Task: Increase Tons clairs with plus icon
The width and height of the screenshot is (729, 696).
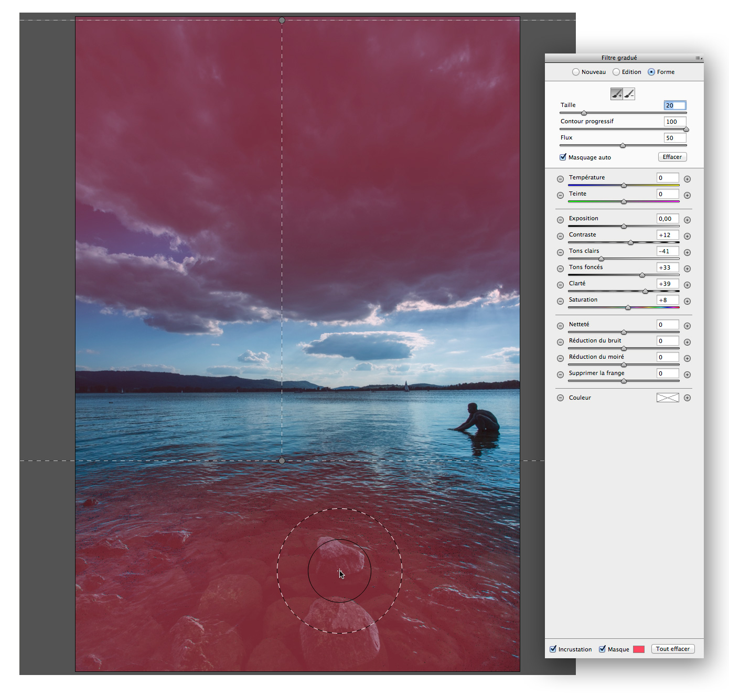Action: [x=687, y=252]
